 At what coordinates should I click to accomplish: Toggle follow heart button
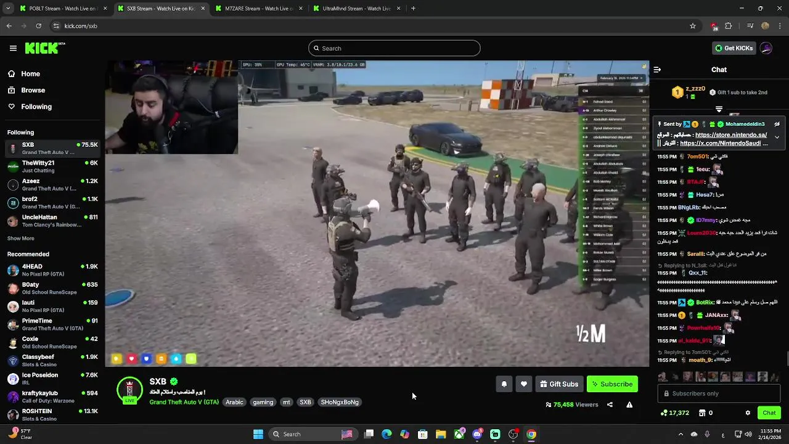click(x=523, y=384)
